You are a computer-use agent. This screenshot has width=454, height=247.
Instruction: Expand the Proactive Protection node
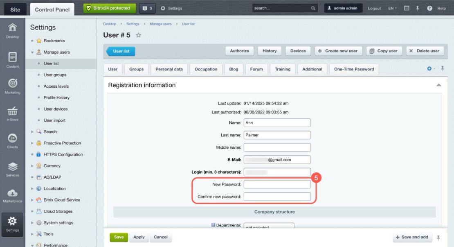[32, 143]
